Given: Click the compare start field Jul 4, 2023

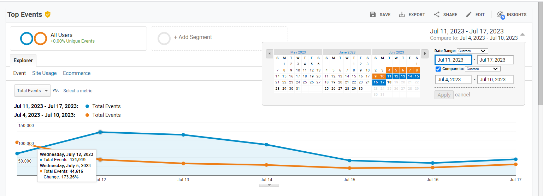Looking at the screenshot, I should [453, 80].
